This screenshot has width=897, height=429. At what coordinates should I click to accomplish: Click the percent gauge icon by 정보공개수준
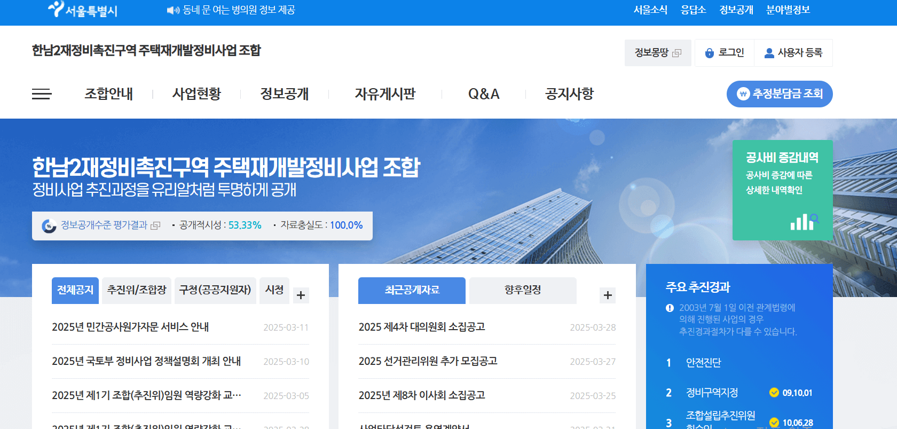(x=49, y=226)
